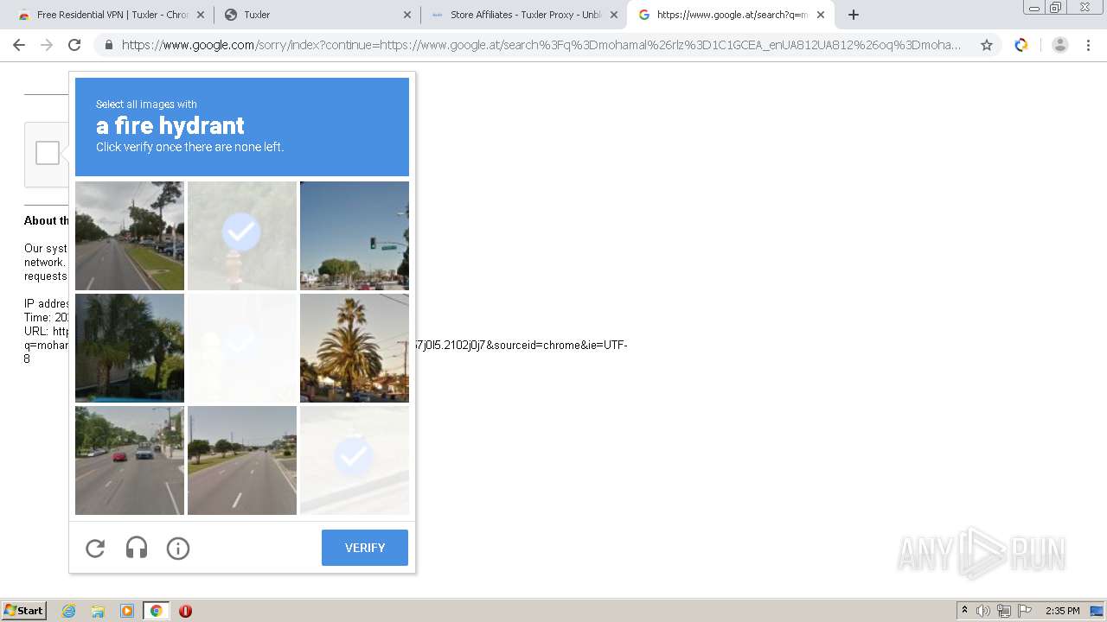Open Chrome from the taskbar

click(156, 611)
